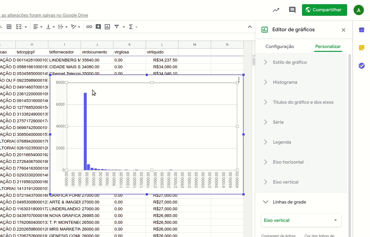
Task: Select the Personalizar tab
Action: click(328, 46)
